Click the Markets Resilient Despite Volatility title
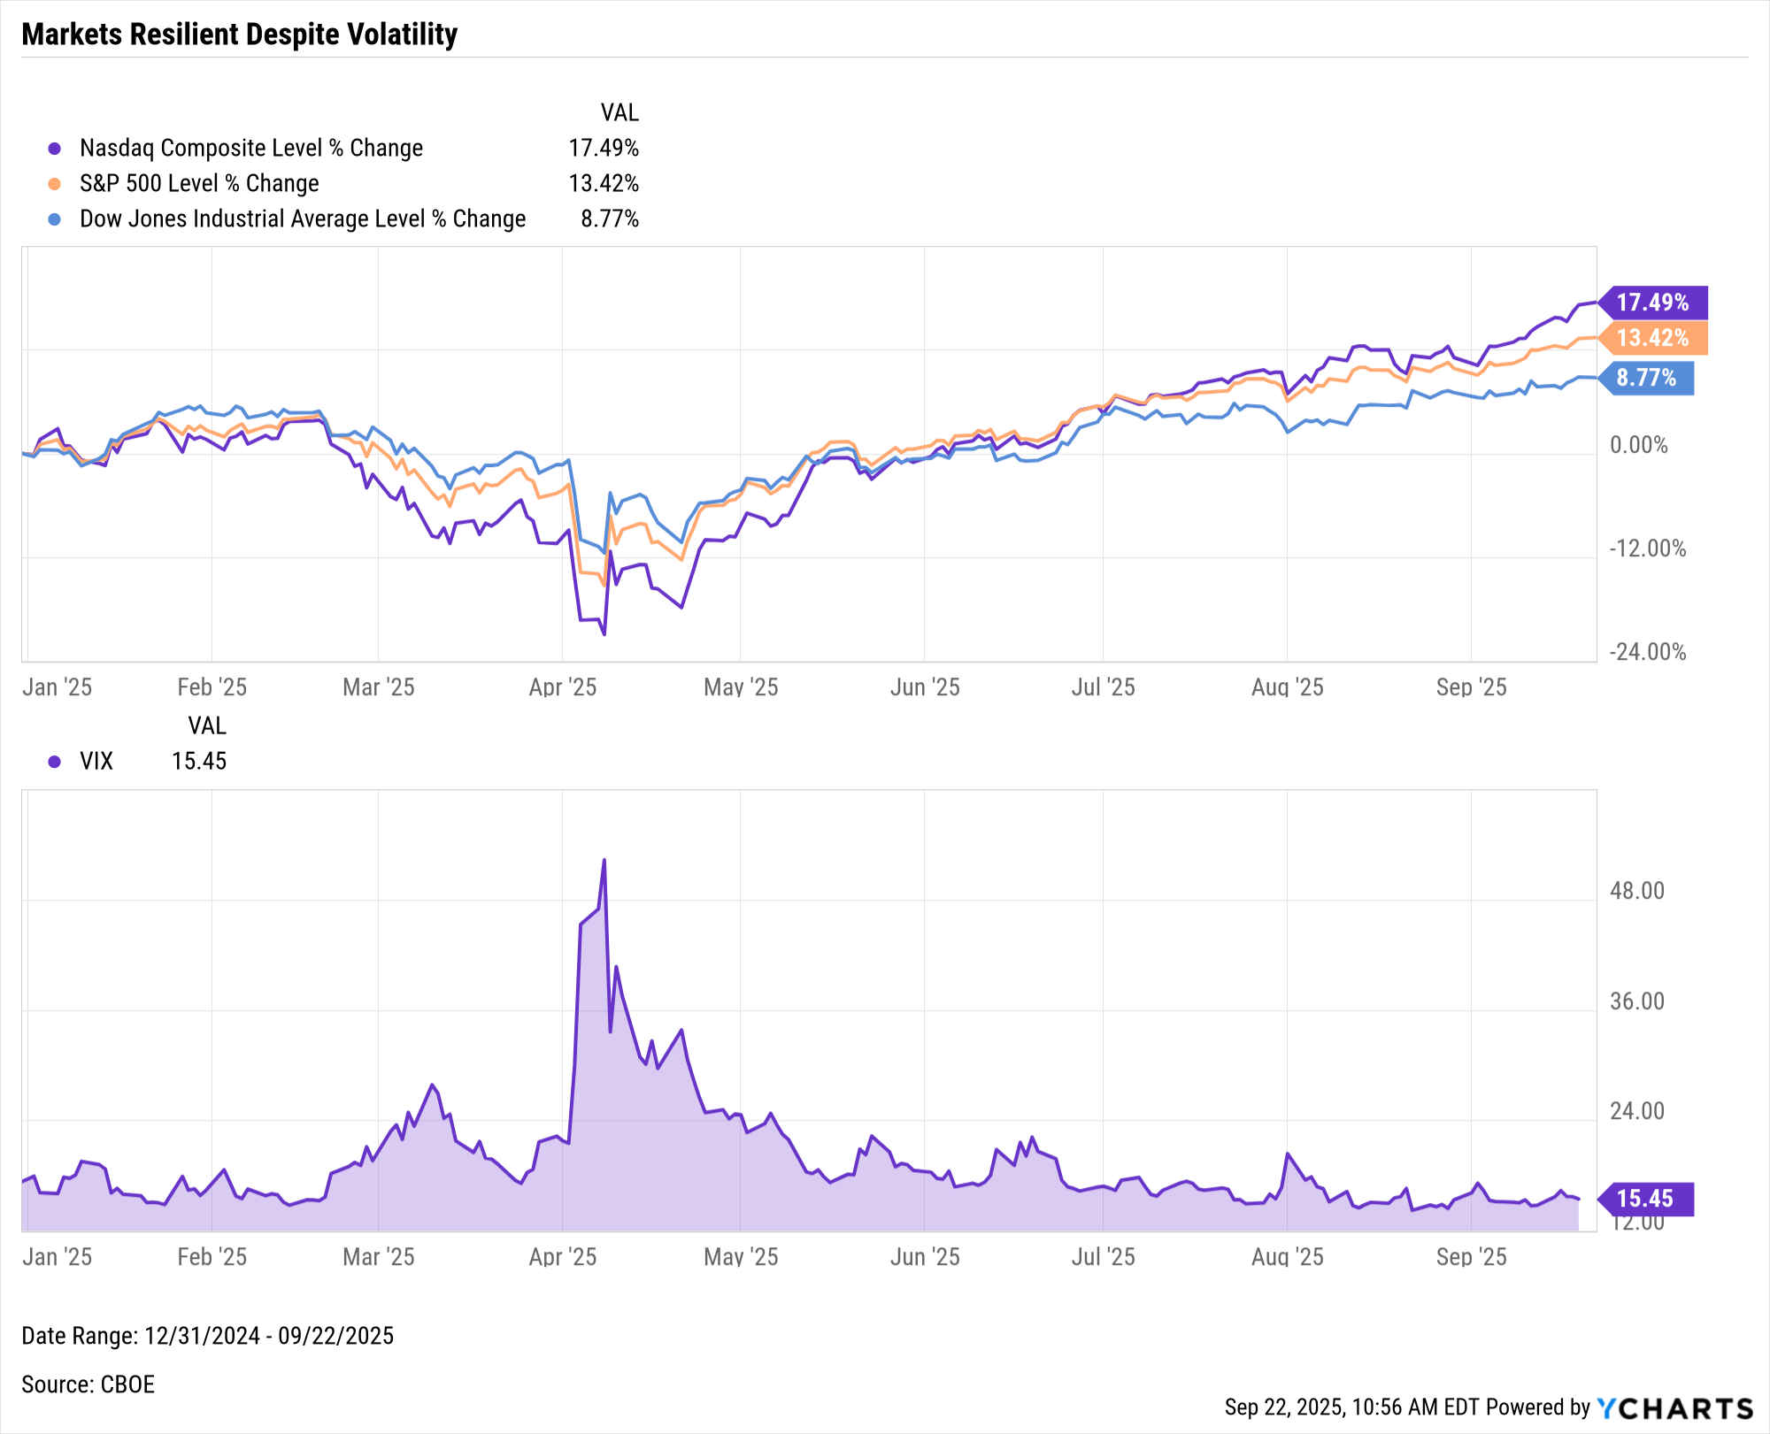1770x1434 pixels. click(x=239, y=35)
